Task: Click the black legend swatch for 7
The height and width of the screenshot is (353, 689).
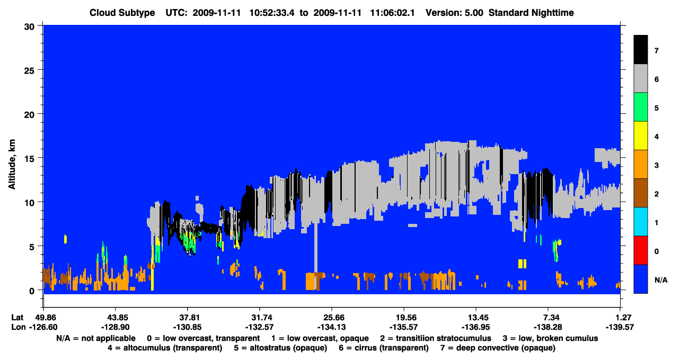Action: pyautogui.click(x=641, y=50)
